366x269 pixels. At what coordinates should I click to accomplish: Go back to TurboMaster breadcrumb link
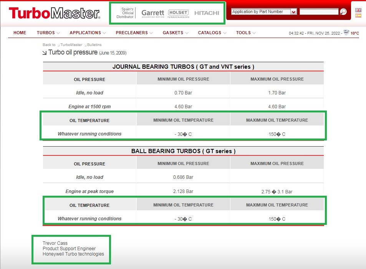click(71, 45)
